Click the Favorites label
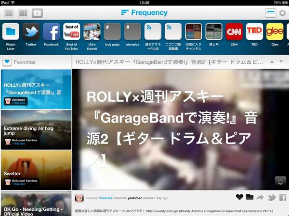Viewport: 289px width, 216px height. [x=25, y=62]
